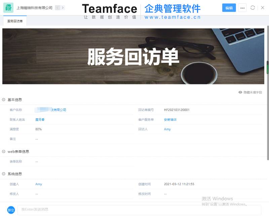The height and width of the screenshot is (218, 269).
Task: Toggle 隐藏未填字段 eye option
Action: (x=250, y=93)
